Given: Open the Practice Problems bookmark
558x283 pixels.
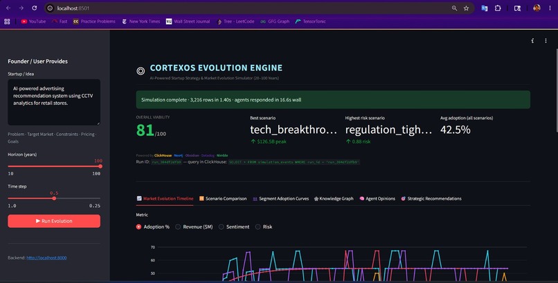Looking at the screenshot, I should click(x=94, y=21).
